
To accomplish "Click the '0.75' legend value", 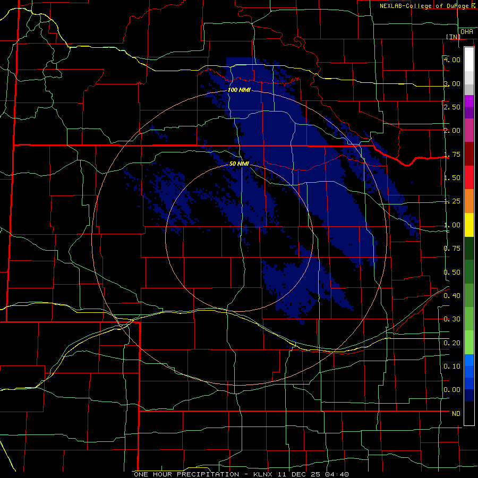I will [x=452, y=249].
